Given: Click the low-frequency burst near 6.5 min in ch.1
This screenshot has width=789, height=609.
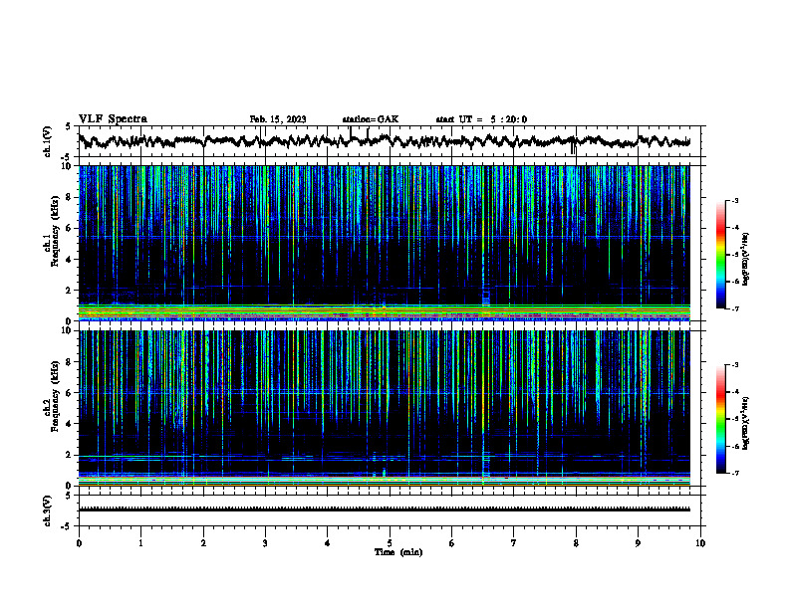Looking at the screenshot, I should [485, 298].
